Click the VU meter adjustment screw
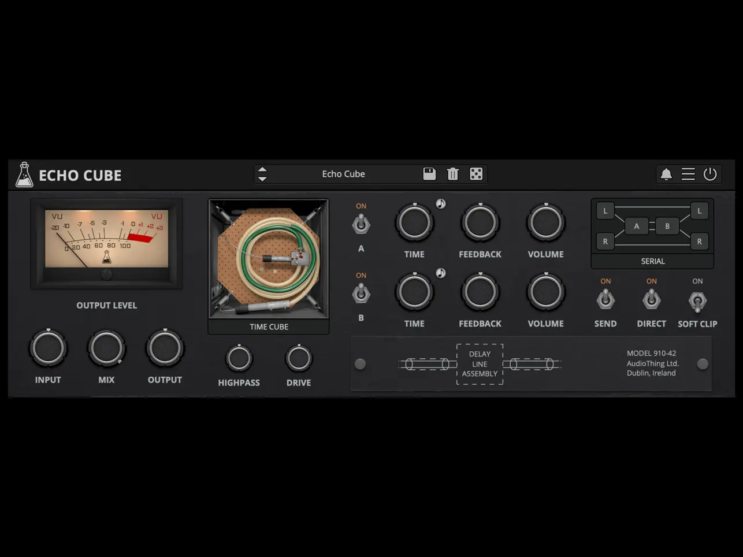 tap(107, 274)
